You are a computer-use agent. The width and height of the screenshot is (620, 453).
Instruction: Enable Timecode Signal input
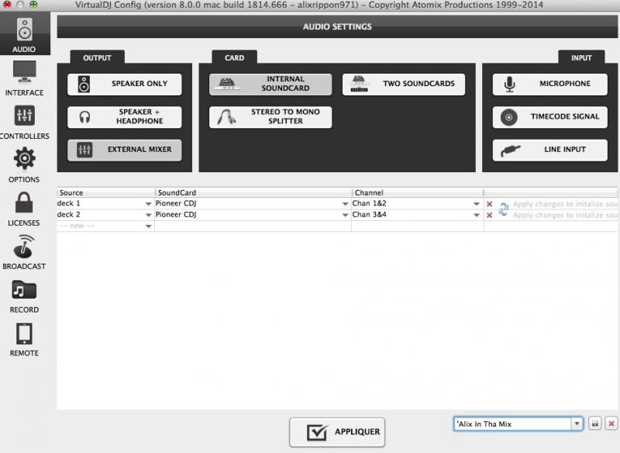click(x=550, y=116)
